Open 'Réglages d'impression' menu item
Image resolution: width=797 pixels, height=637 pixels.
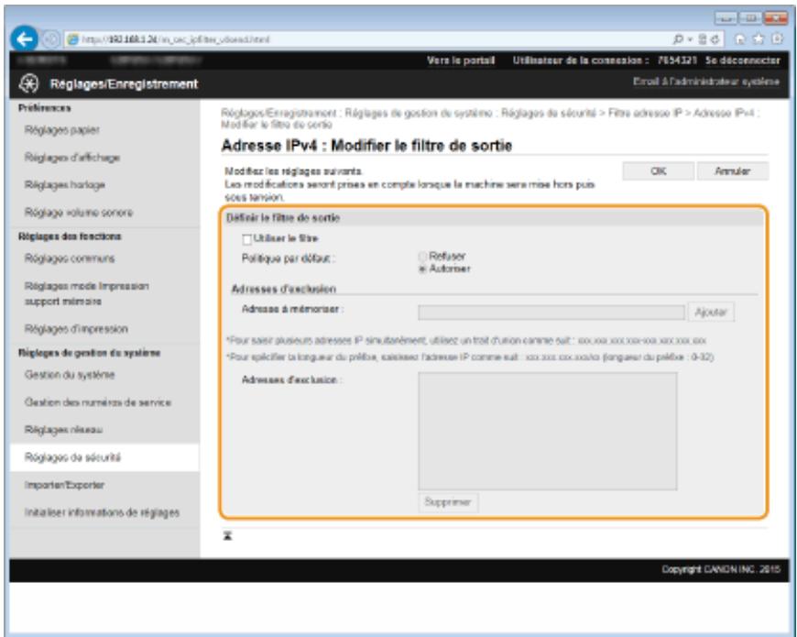click(76, 329)
